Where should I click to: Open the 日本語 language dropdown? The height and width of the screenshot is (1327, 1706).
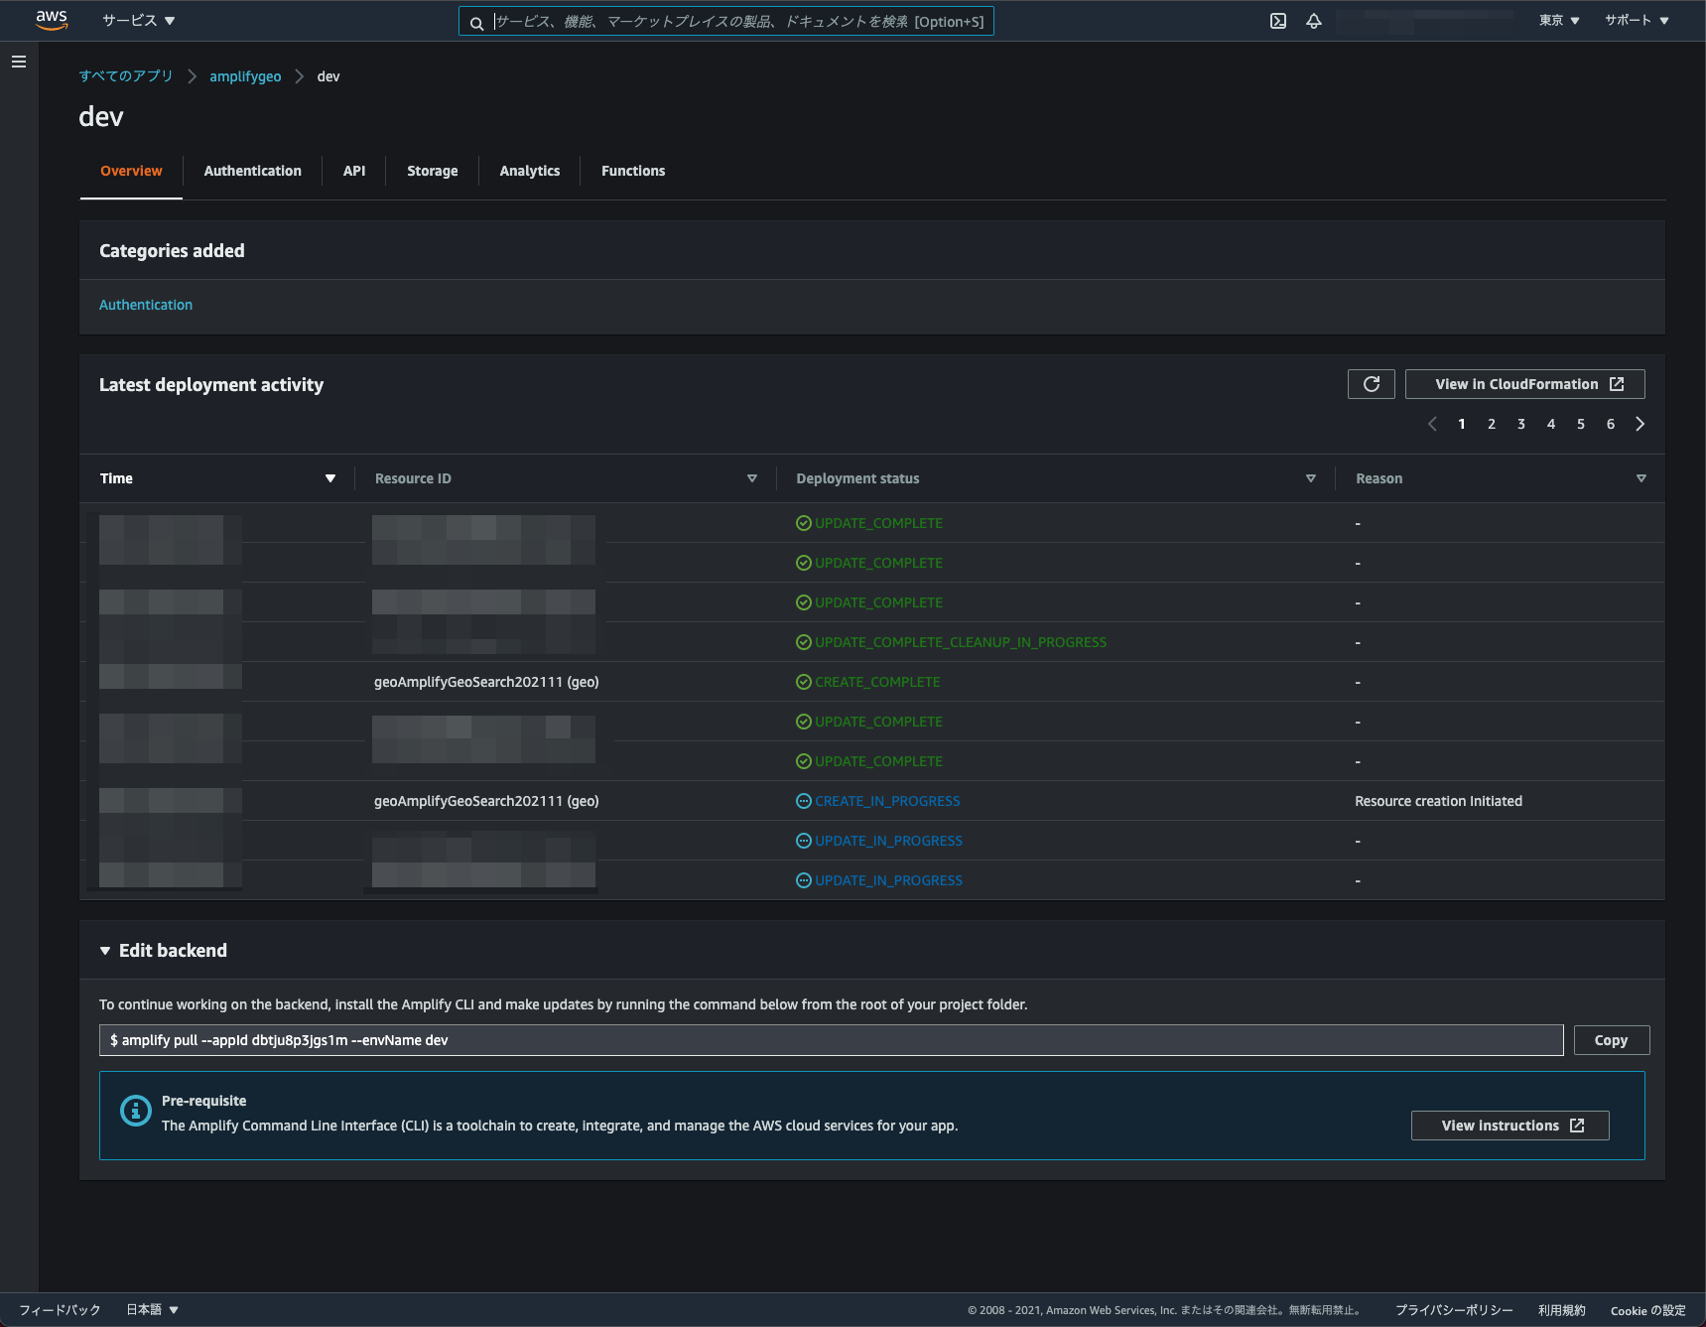152,1310
